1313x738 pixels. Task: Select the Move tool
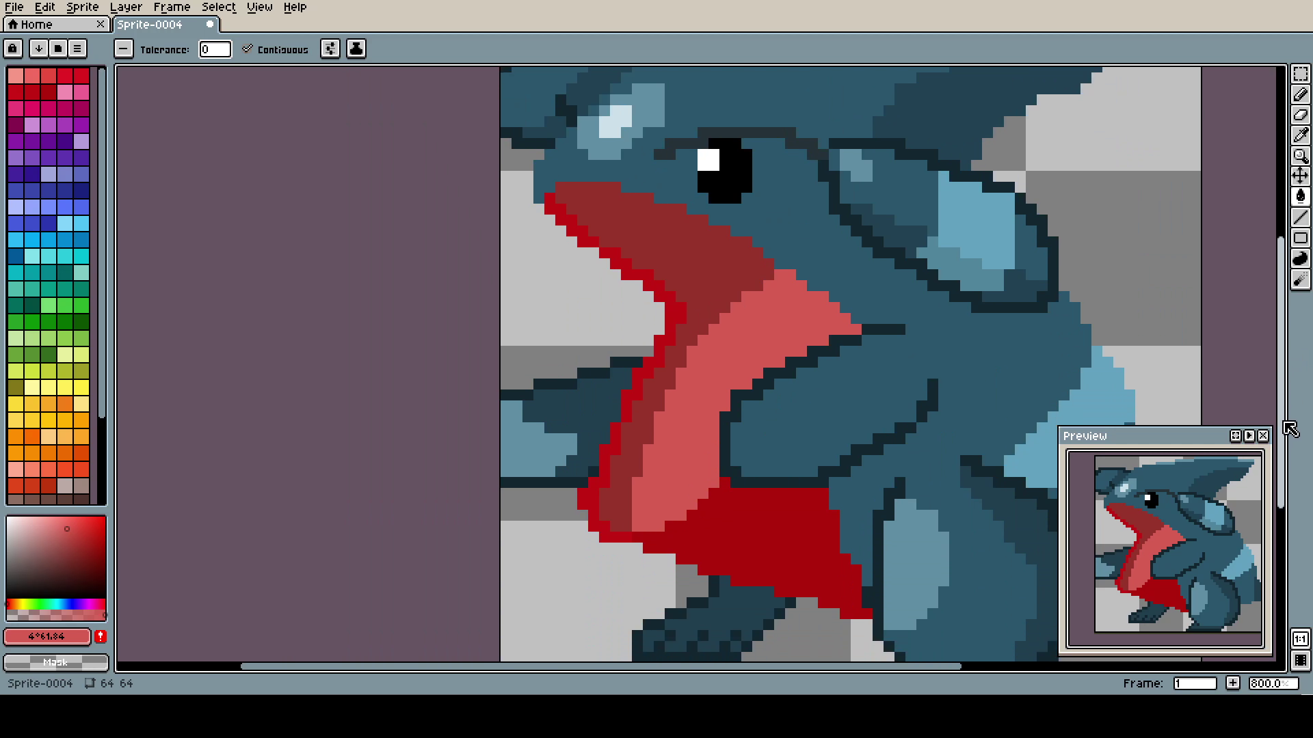[x=1300, y=176]
